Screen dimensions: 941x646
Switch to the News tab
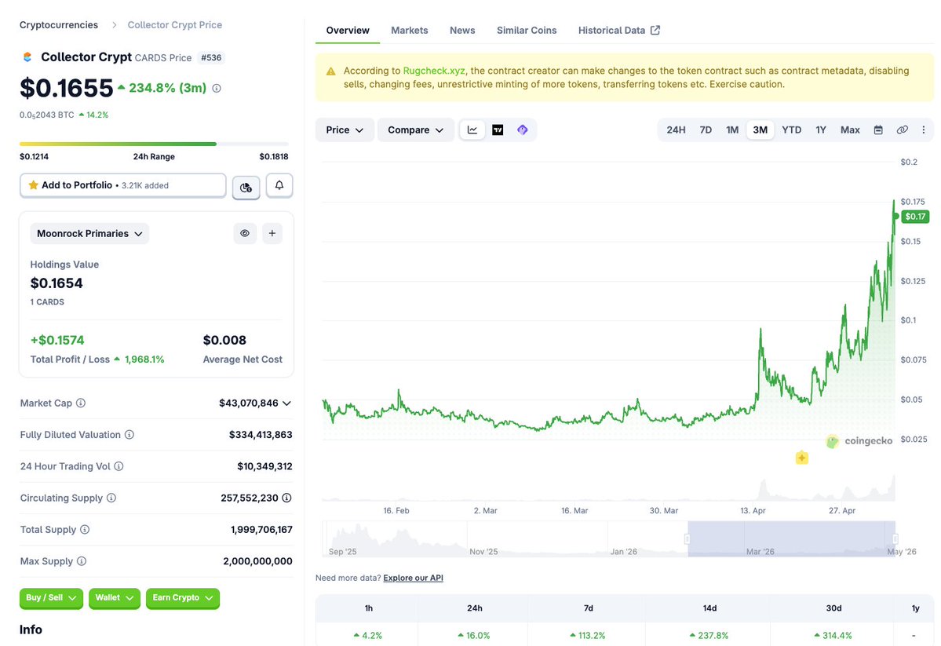(x=462, y=30)
